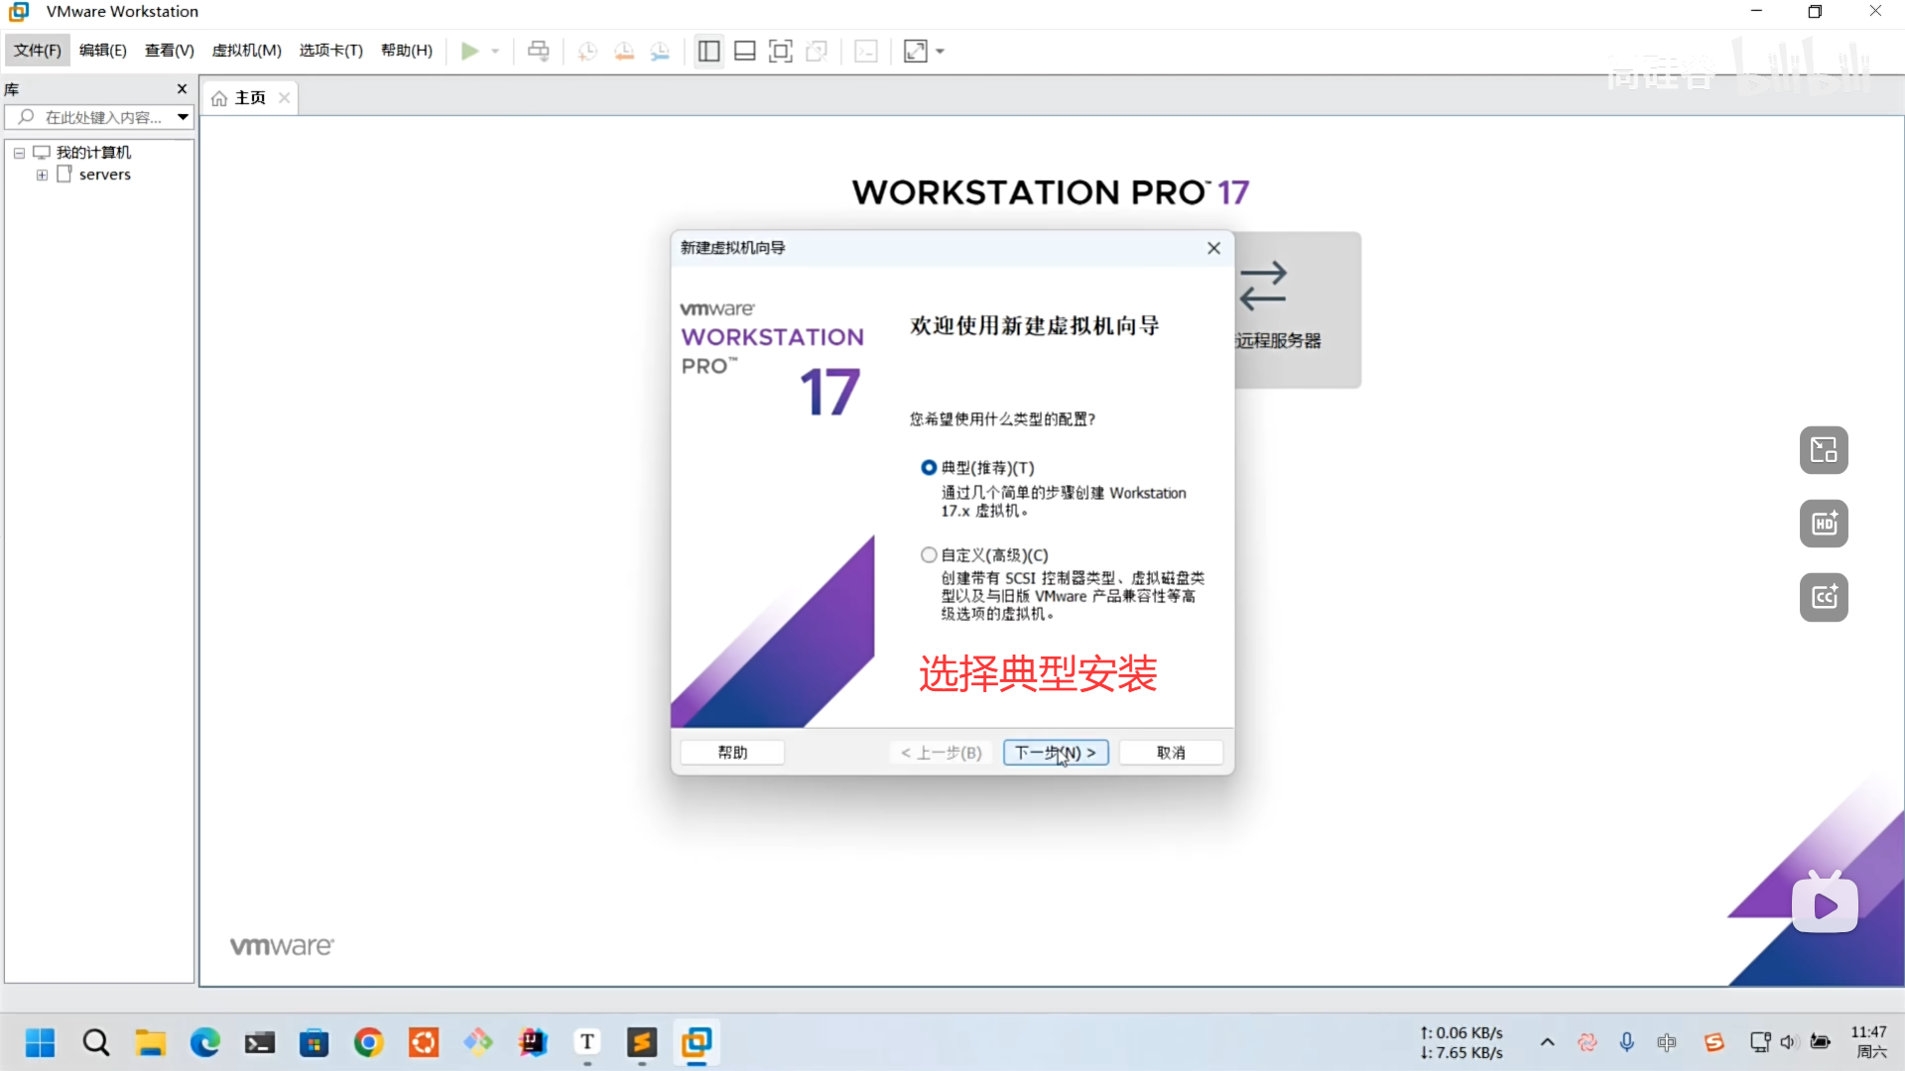Collapse the 我的计算机 tree node
The height and width of the screenshot is (1071, 1905).
[x=19, y=153]
